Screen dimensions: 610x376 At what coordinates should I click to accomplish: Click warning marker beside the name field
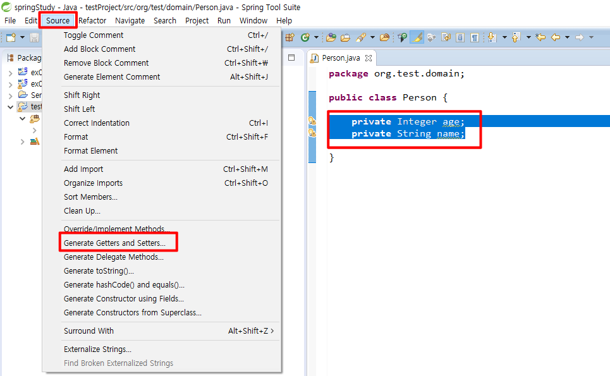(312, 133)
